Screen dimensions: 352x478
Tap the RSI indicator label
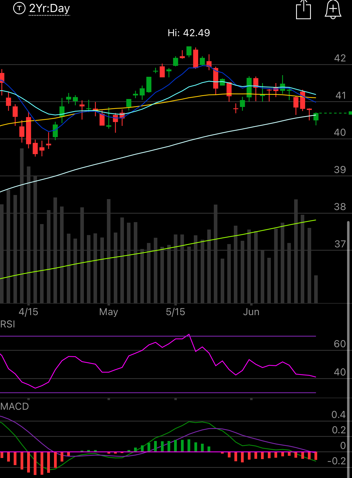click(8, 324)
